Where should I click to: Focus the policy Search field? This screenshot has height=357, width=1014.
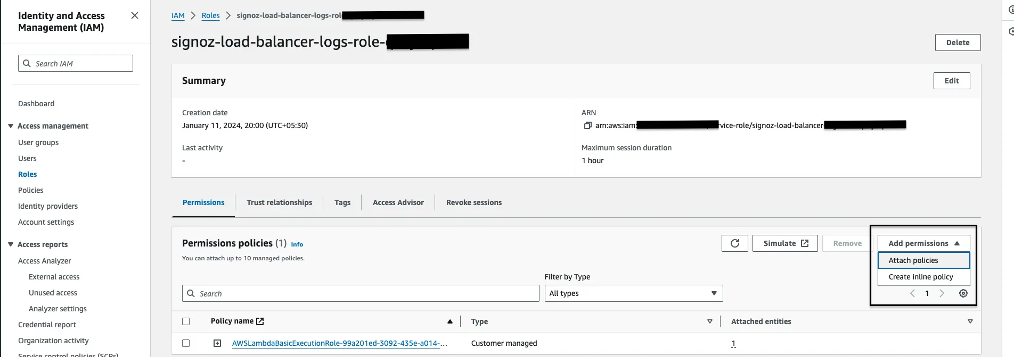click(361, 293)
